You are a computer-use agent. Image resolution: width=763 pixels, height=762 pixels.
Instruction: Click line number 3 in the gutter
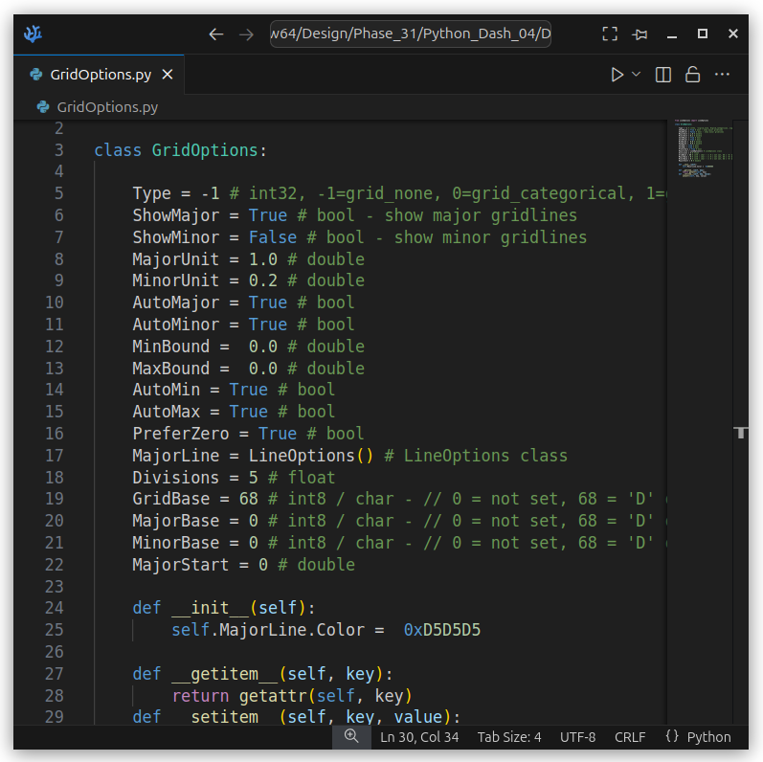59,150
